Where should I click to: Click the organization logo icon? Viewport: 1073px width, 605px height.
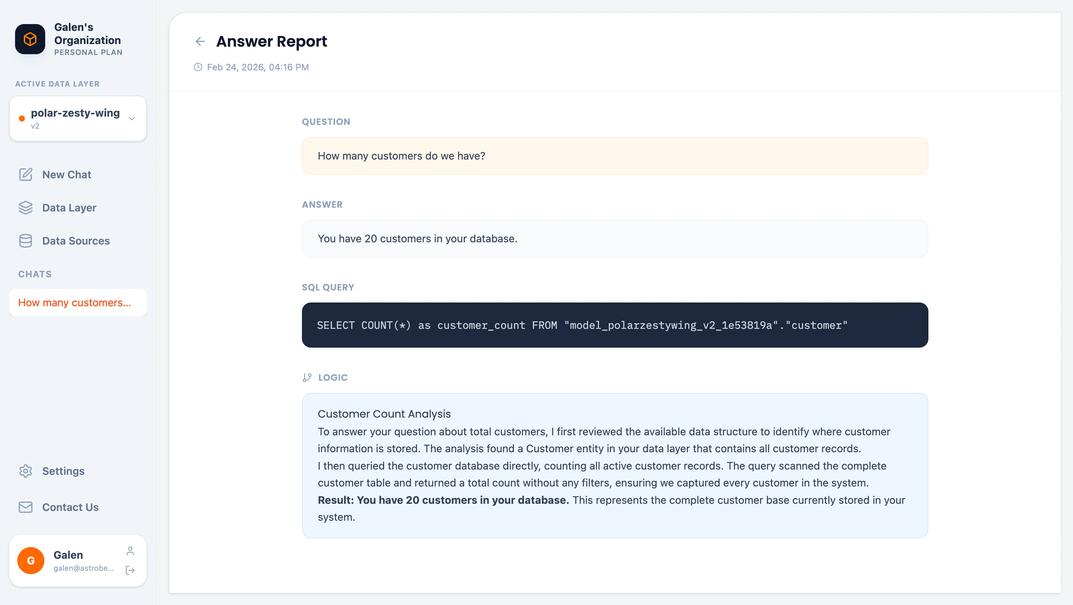pyautogui.click(x=30, y=39)
